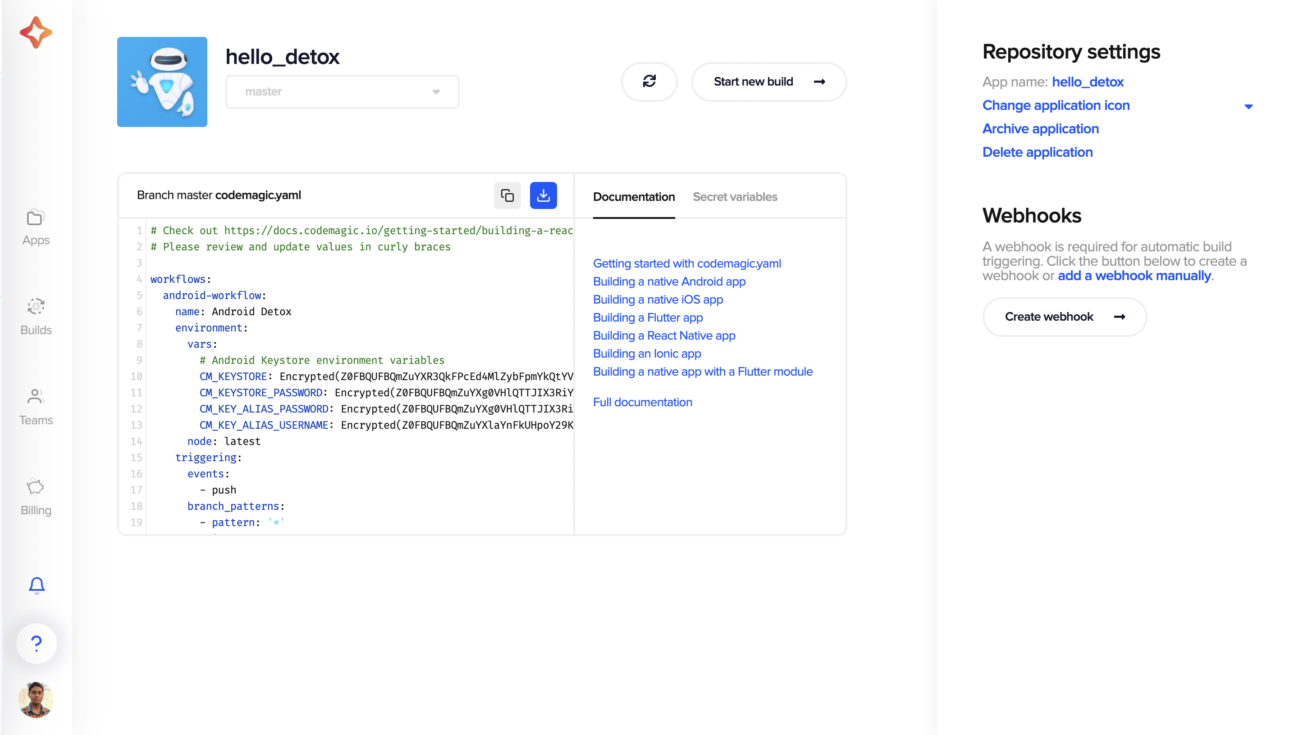1298x735 pixels.
Task: Open the user profile avatar
Action: click(x=36, y=699)
